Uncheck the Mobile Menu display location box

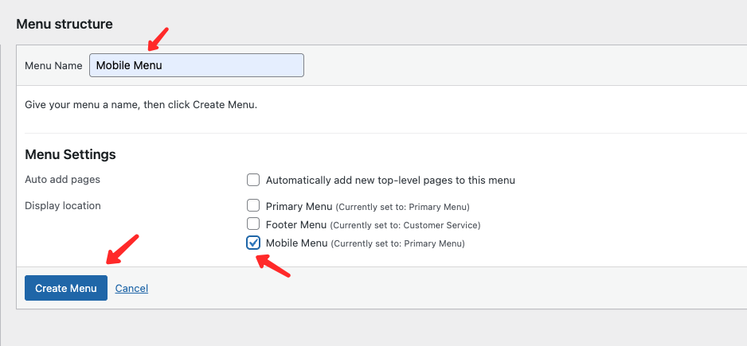tap(253, 243)
